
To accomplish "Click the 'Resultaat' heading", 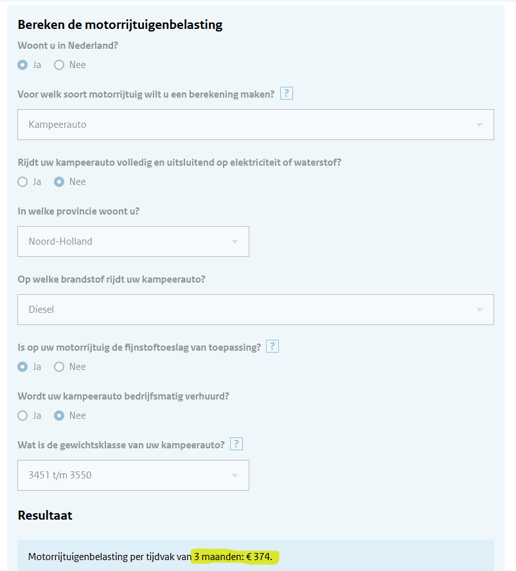I will click(45, 515).
